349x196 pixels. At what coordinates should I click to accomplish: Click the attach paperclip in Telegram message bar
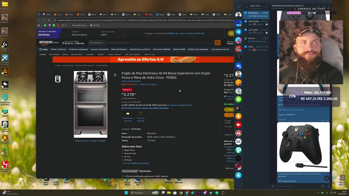273,186
